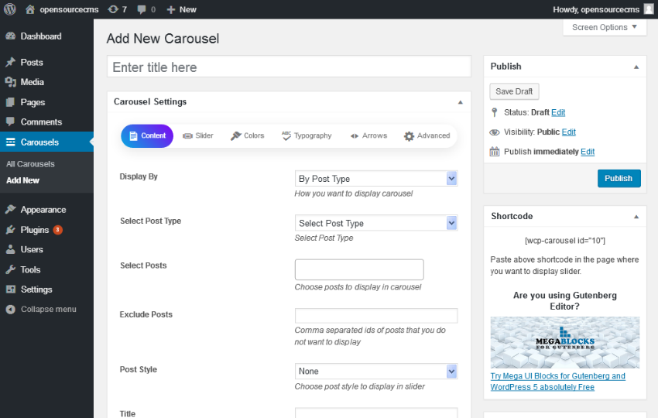The image size is (658, 418).
Task: Click the Select Posts input box
Action: [359, 269]
